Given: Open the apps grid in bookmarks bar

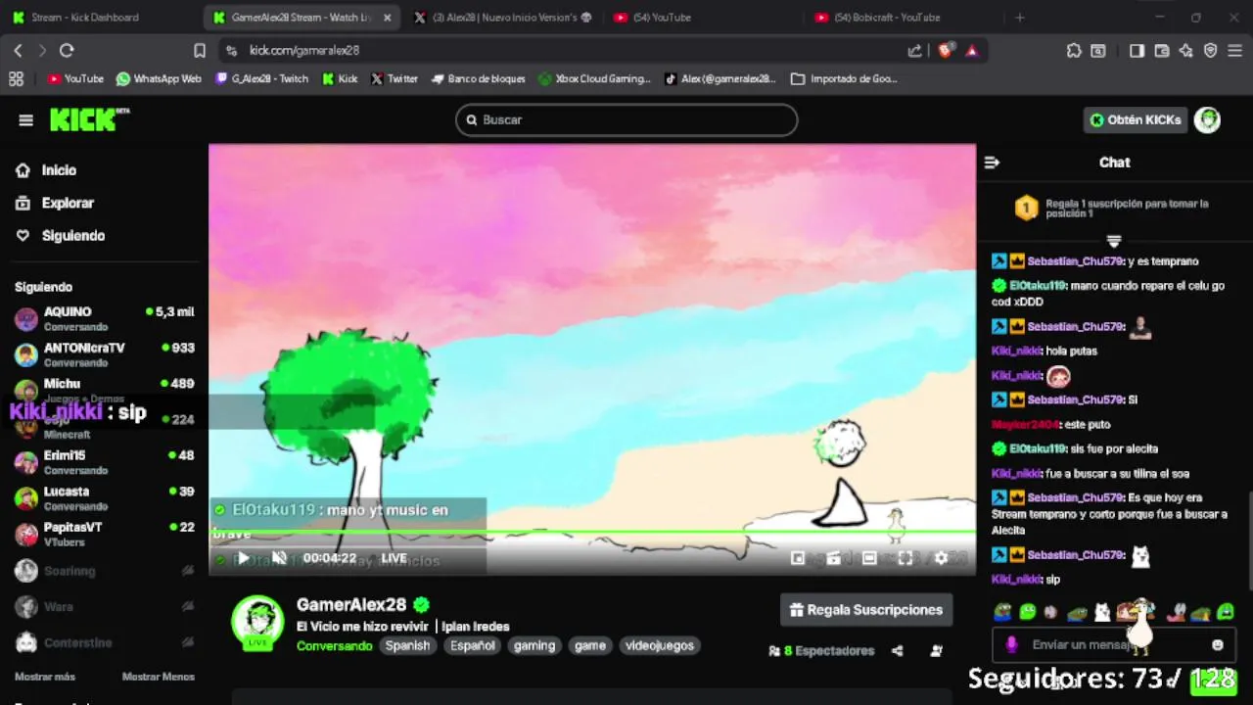Looking at the screenshot, I should (x=16, y=78).
